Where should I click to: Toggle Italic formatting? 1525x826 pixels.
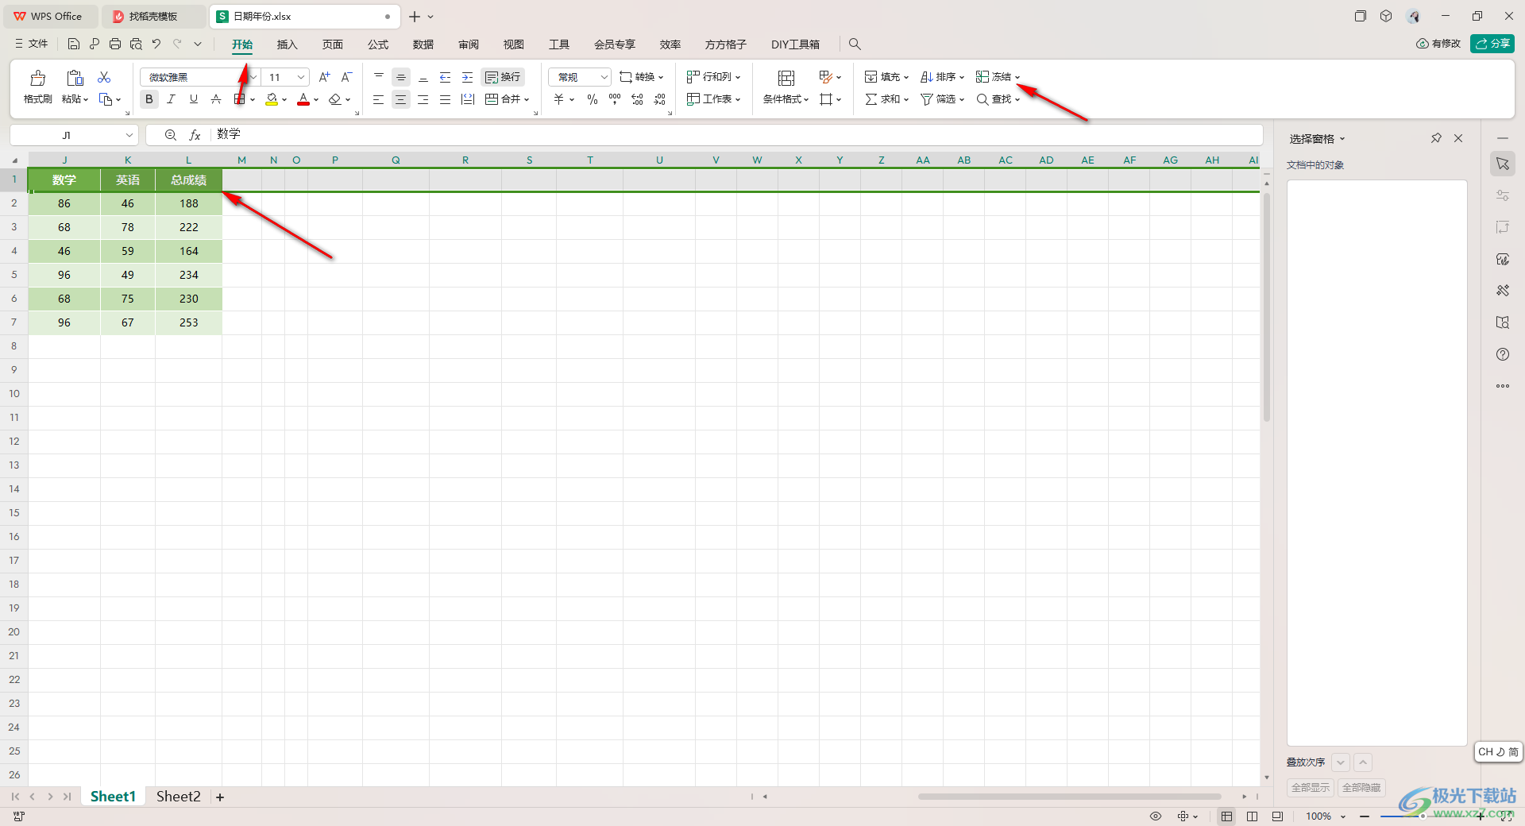click(x=171, y=99)
